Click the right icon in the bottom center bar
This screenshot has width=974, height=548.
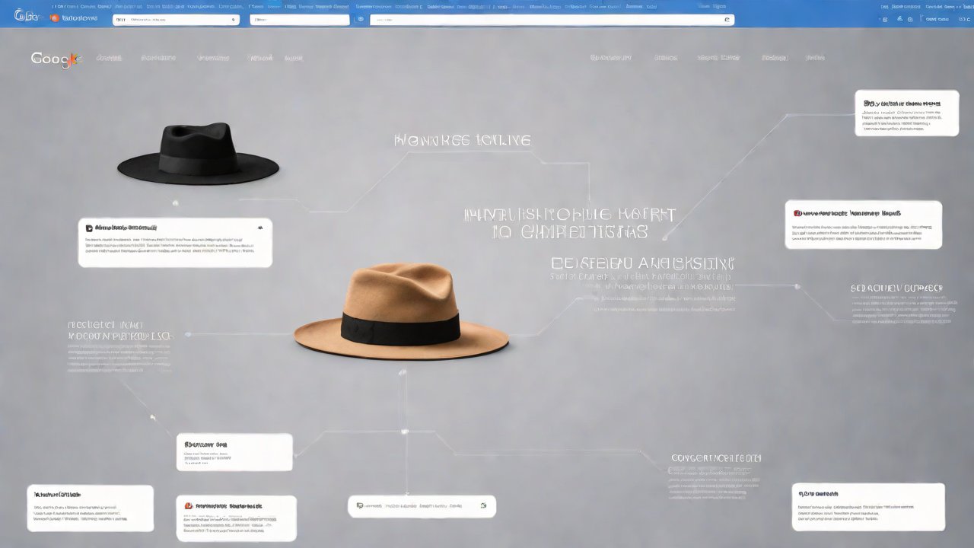[482, 505]
